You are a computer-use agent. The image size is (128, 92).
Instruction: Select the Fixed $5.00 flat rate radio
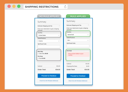38,58
